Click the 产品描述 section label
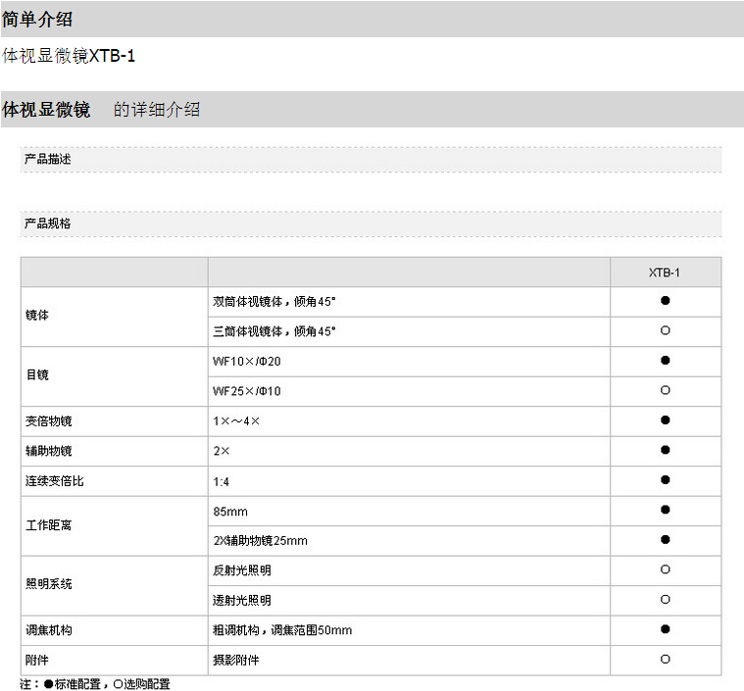The image size is (744, 691). [x=47, y=159]
